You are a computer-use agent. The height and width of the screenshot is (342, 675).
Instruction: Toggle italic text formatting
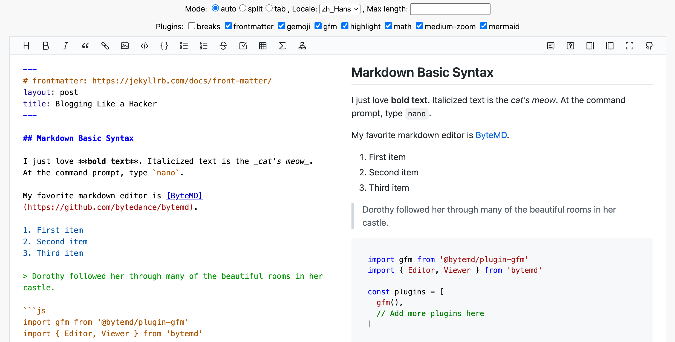[65, 46]
